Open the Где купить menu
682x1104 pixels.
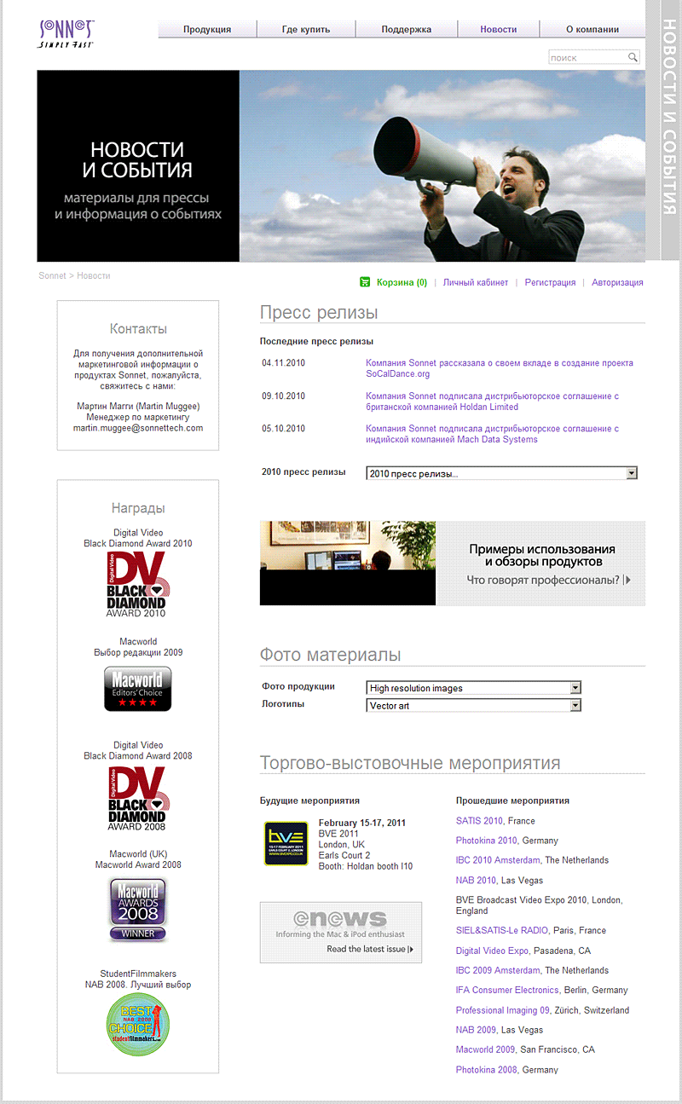click(x=306, y=29)
